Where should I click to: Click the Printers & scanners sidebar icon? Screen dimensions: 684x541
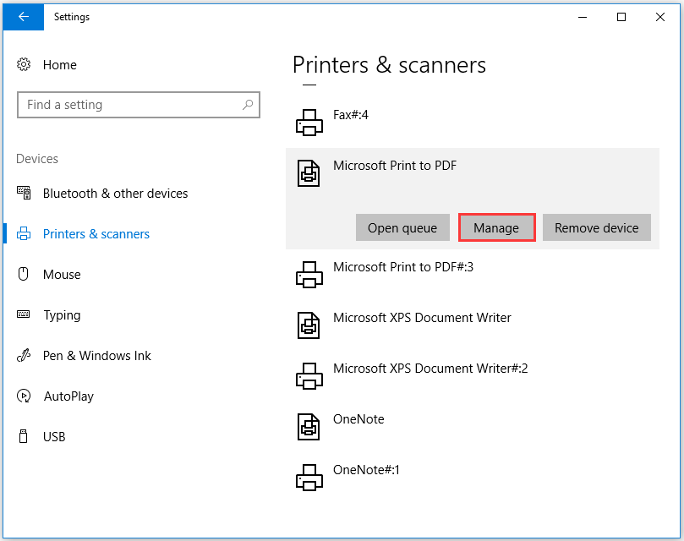tap(24, 233)
